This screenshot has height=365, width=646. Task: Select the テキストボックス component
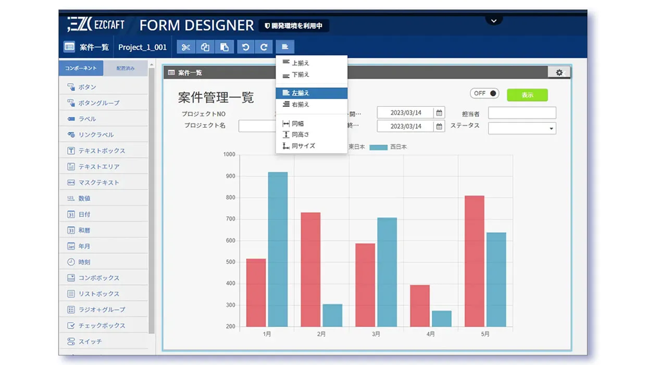tap(102, 151)
